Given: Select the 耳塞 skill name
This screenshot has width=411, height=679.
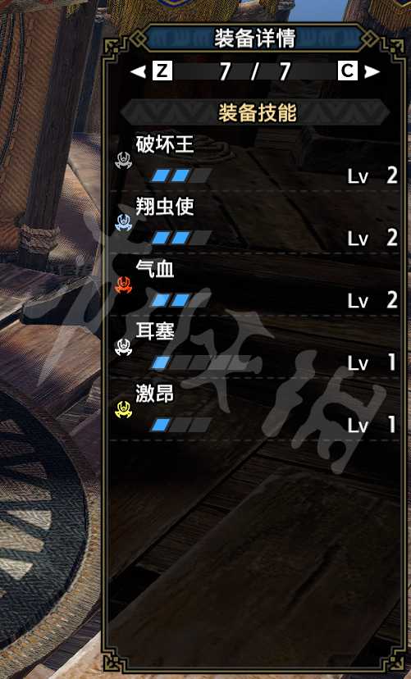Looking at the screenshot, I should coord(155,331).
